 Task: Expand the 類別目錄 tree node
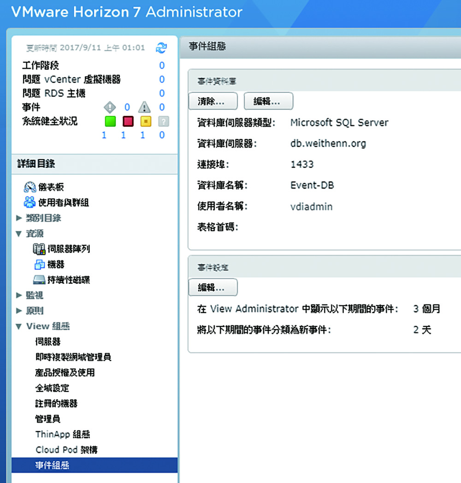(x=18, y=218)
